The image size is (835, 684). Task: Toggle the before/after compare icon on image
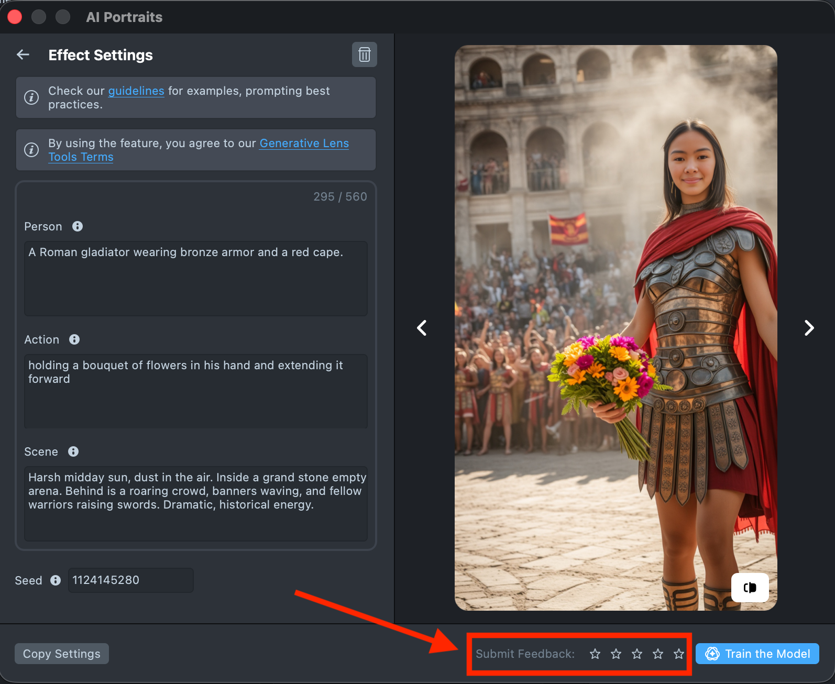pos(750,587)
